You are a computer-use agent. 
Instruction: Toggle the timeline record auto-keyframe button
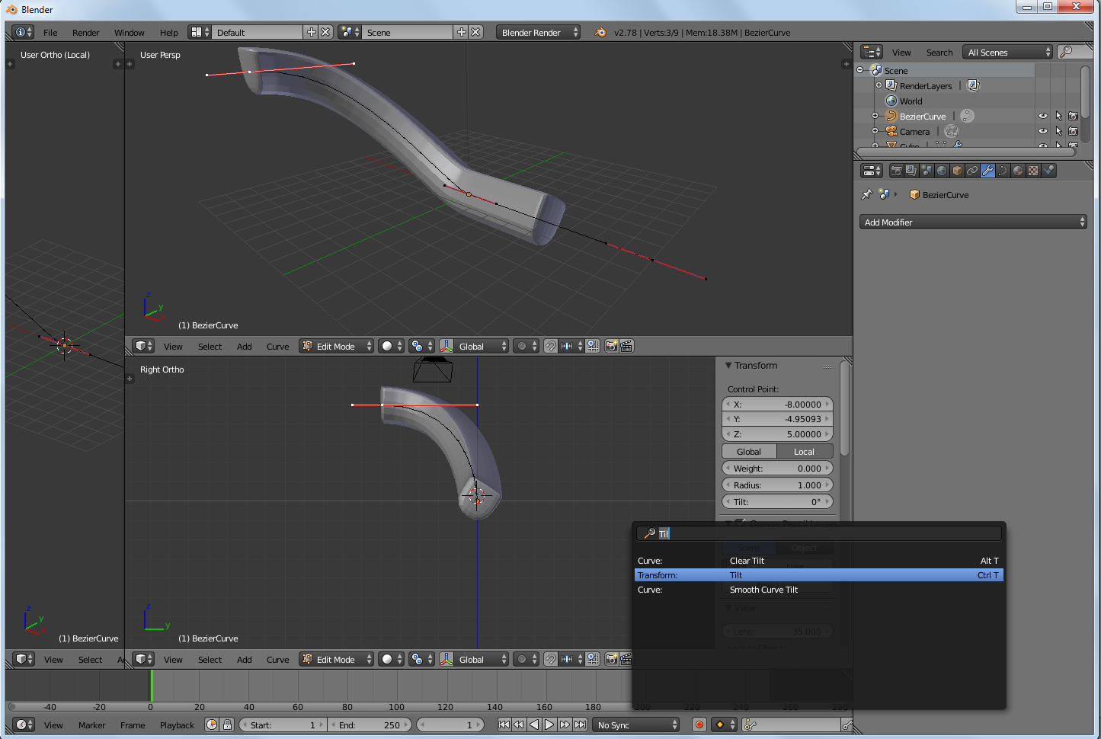(699, 725)
